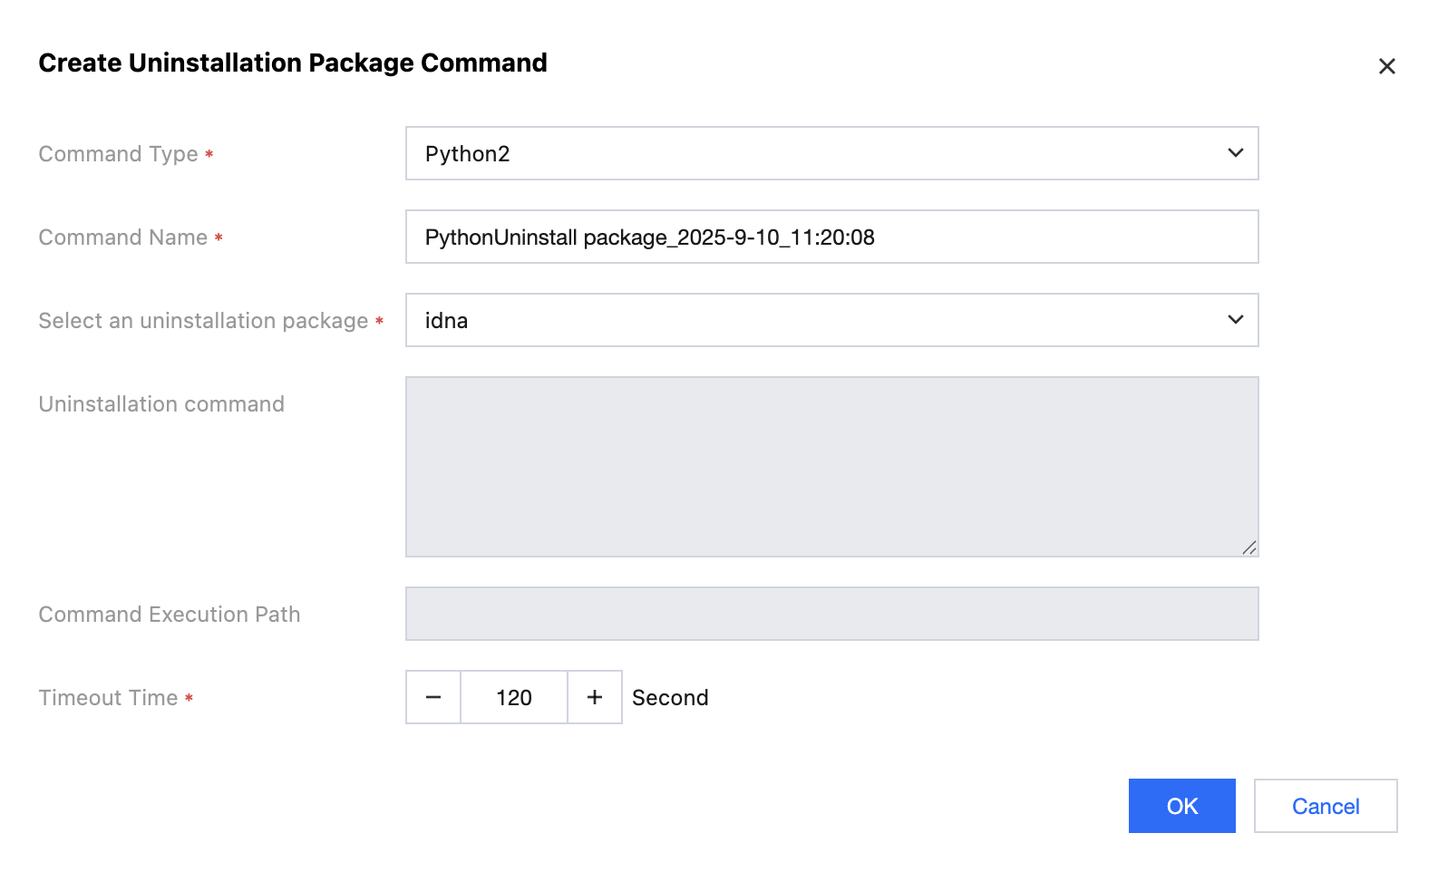Open the uninstallation package dropdown showing idna
This screenshot has height=872, width=1438.
(816, 320)
